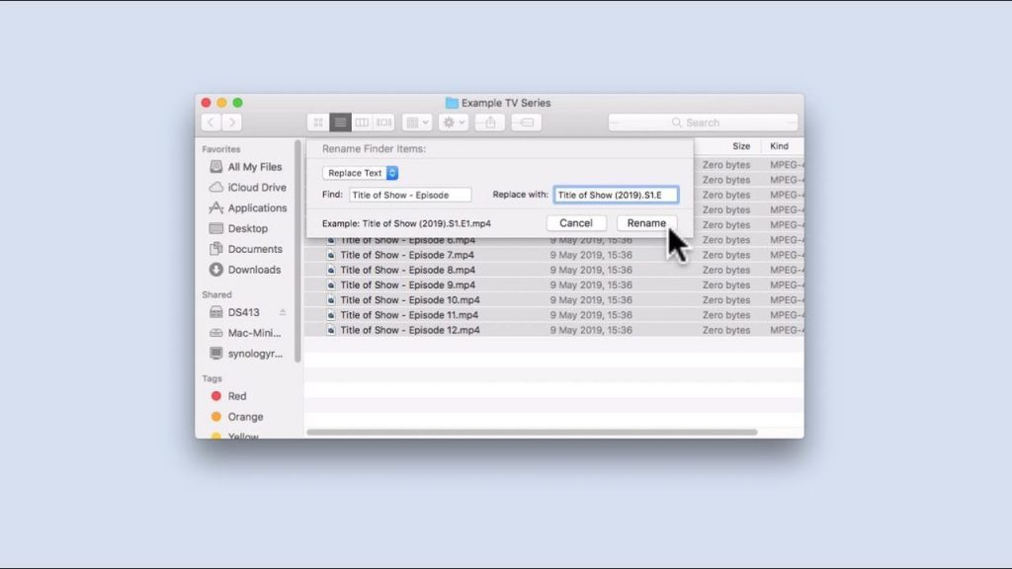Click the Find text field

(410, 195)
